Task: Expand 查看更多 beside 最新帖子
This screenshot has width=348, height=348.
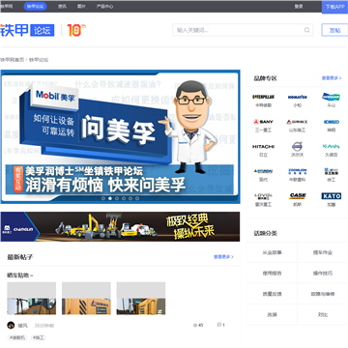Action: click(x=223, y=257)
